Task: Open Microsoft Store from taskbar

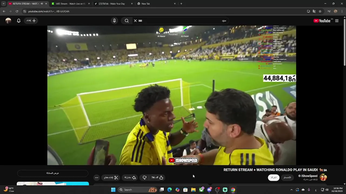Action: (x=185, y=190)
